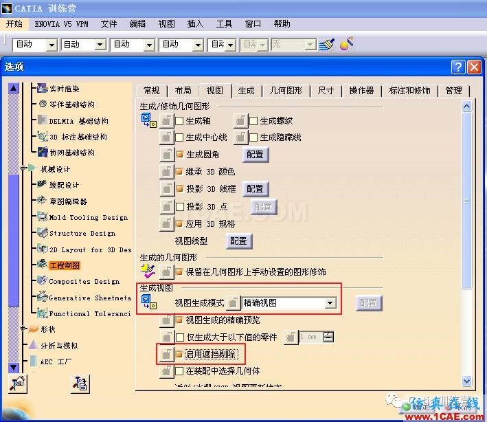Select the Functional Tolerancing icon

[x=42, y=313]
